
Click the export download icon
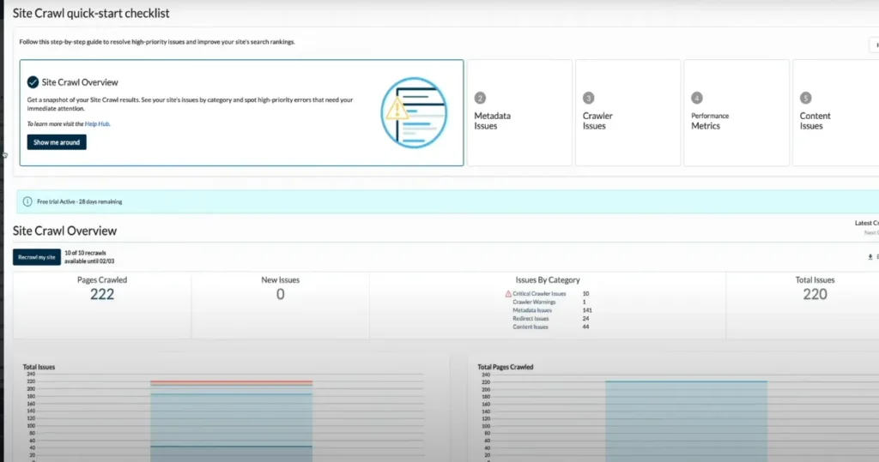tap(870, 257)
